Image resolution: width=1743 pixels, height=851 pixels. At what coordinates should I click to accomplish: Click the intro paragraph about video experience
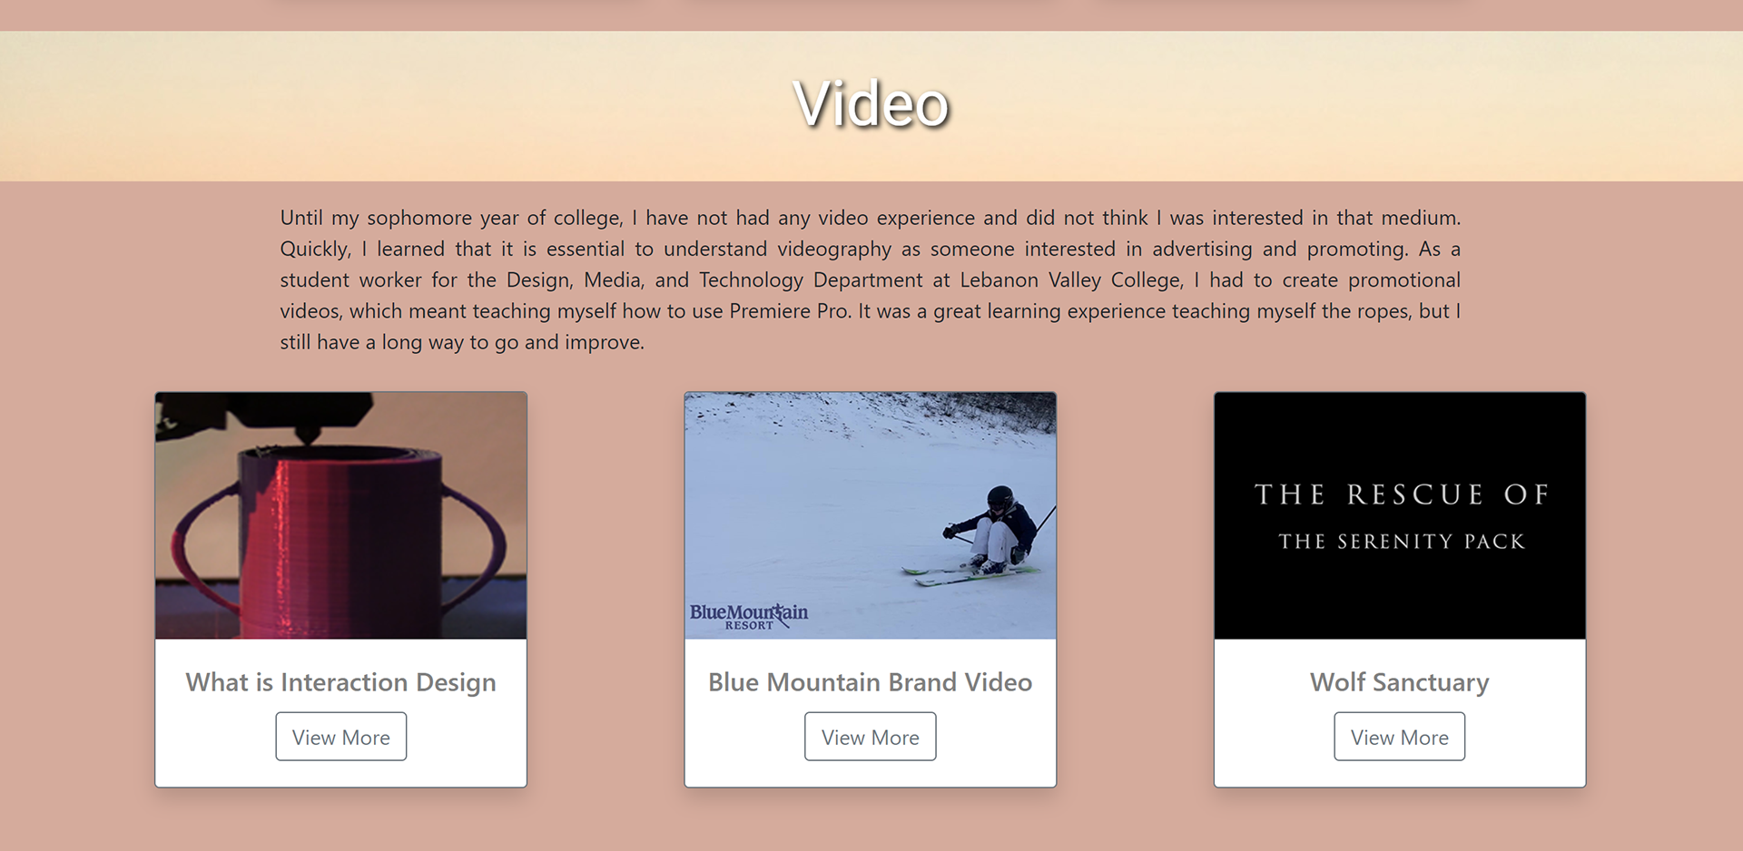pos(870,279)
